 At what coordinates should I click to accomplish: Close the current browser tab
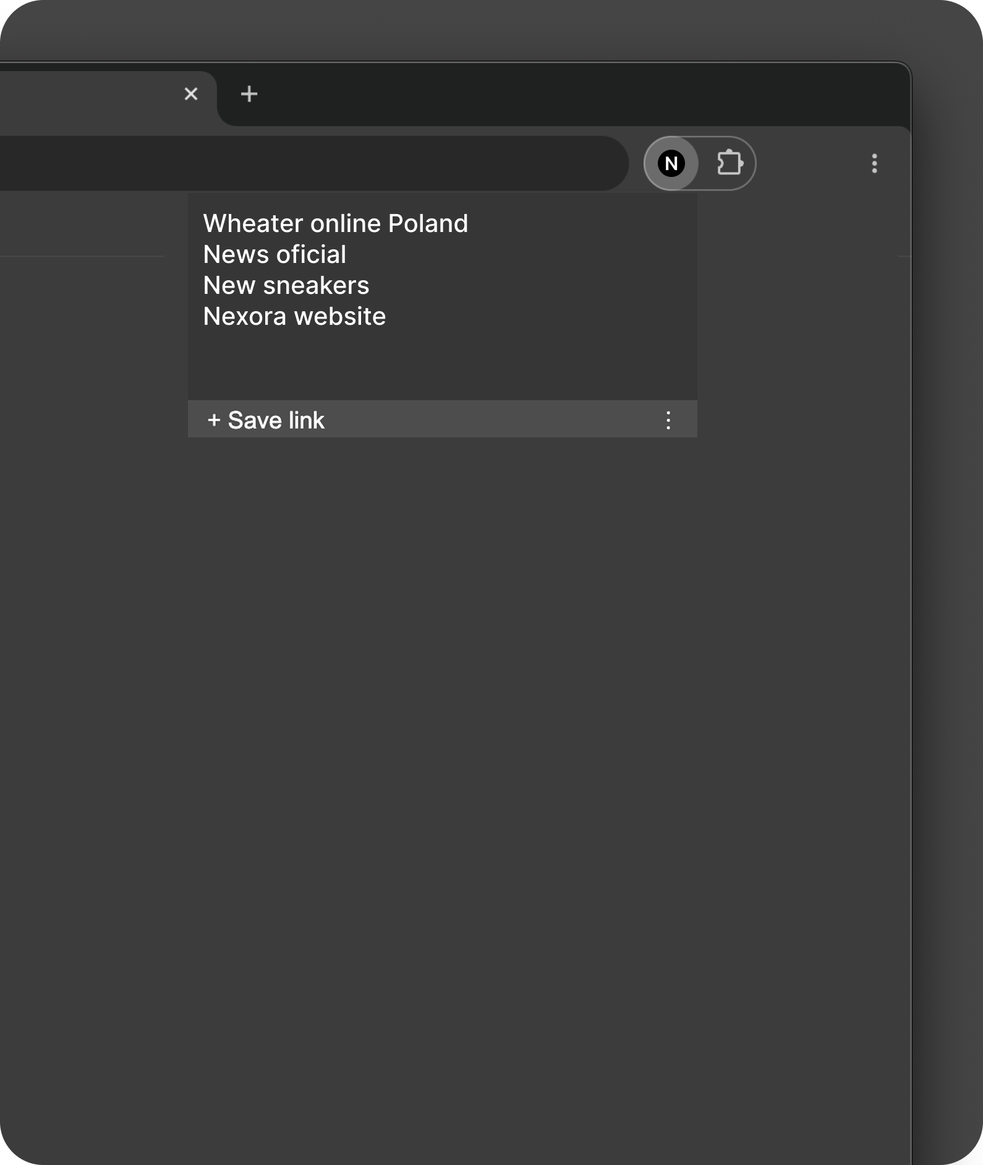pos(191,94)
